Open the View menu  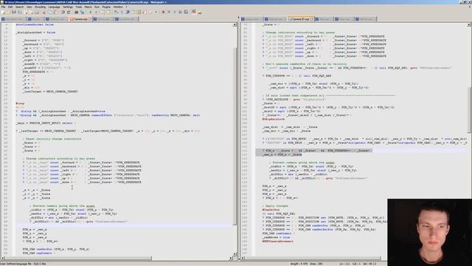click(29, 7)
